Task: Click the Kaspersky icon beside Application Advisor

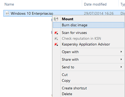Action: click(x=56, y=44)
